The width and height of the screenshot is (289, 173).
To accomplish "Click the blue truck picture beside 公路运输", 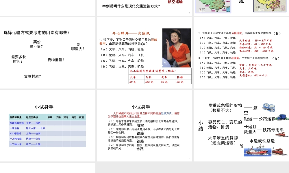I will click(x=282, y=117).
